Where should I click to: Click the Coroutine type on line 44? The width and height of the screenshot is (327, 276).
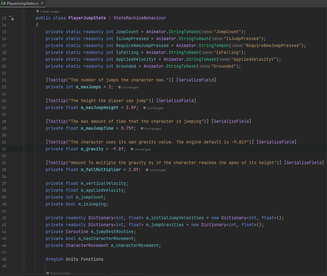point(77,232)
